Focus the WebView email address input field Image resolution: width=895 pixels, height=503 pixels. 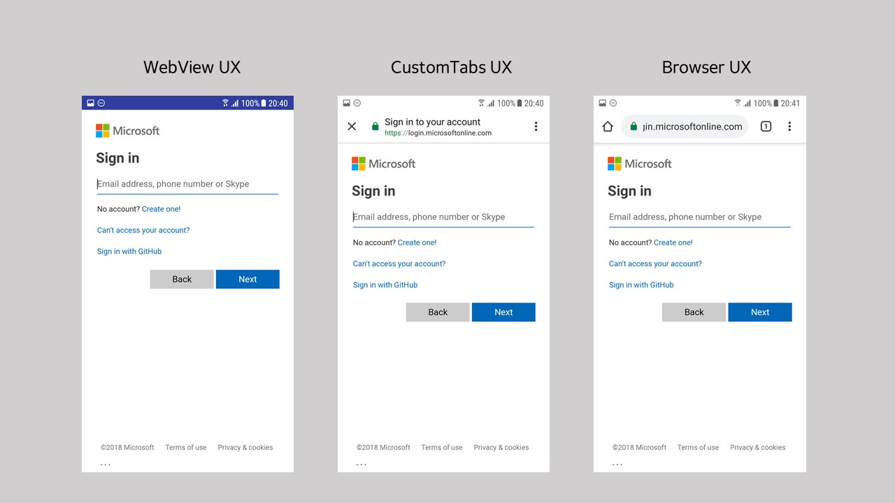click(187, 184)
